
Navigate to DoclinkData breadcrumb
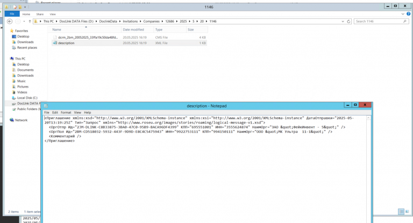[x=108, y=21]
